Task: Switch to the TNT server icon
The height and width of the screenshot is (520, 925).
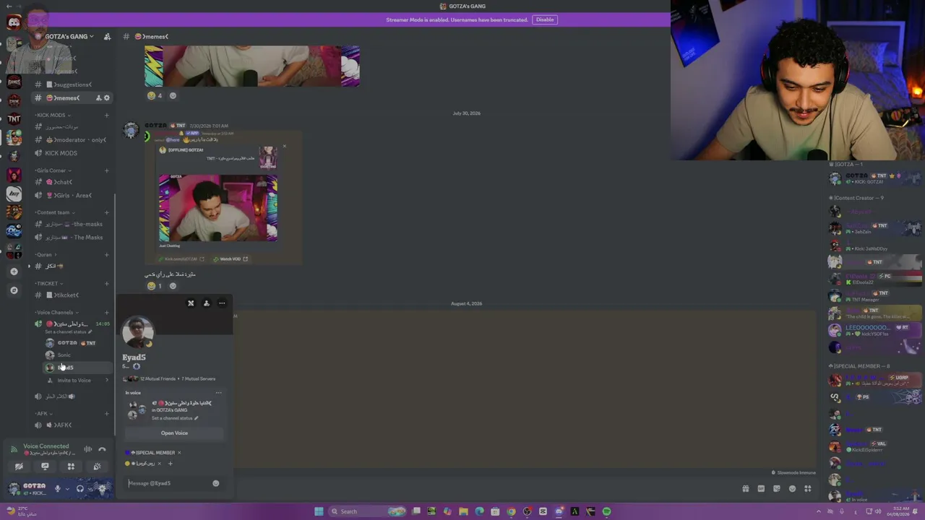Action: coord(14,118)
